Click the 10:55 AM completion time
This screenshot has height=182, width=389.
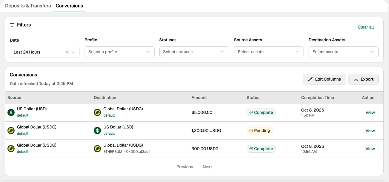(x=309, y=152)
